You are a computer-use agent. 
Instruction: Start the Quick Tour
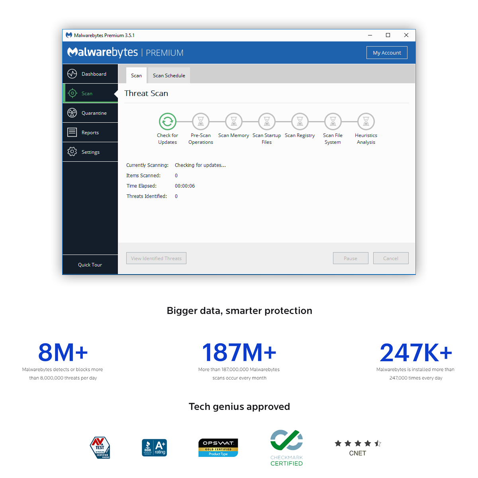(90, 265)
